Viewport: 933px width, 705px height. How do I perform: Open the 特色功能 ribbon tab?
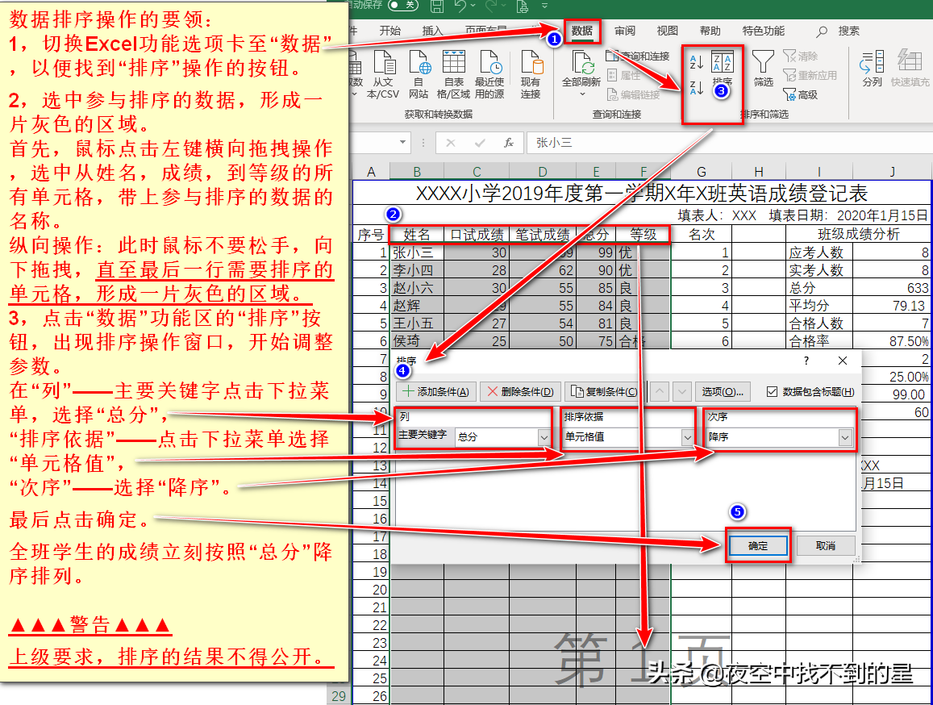[764, 31]
